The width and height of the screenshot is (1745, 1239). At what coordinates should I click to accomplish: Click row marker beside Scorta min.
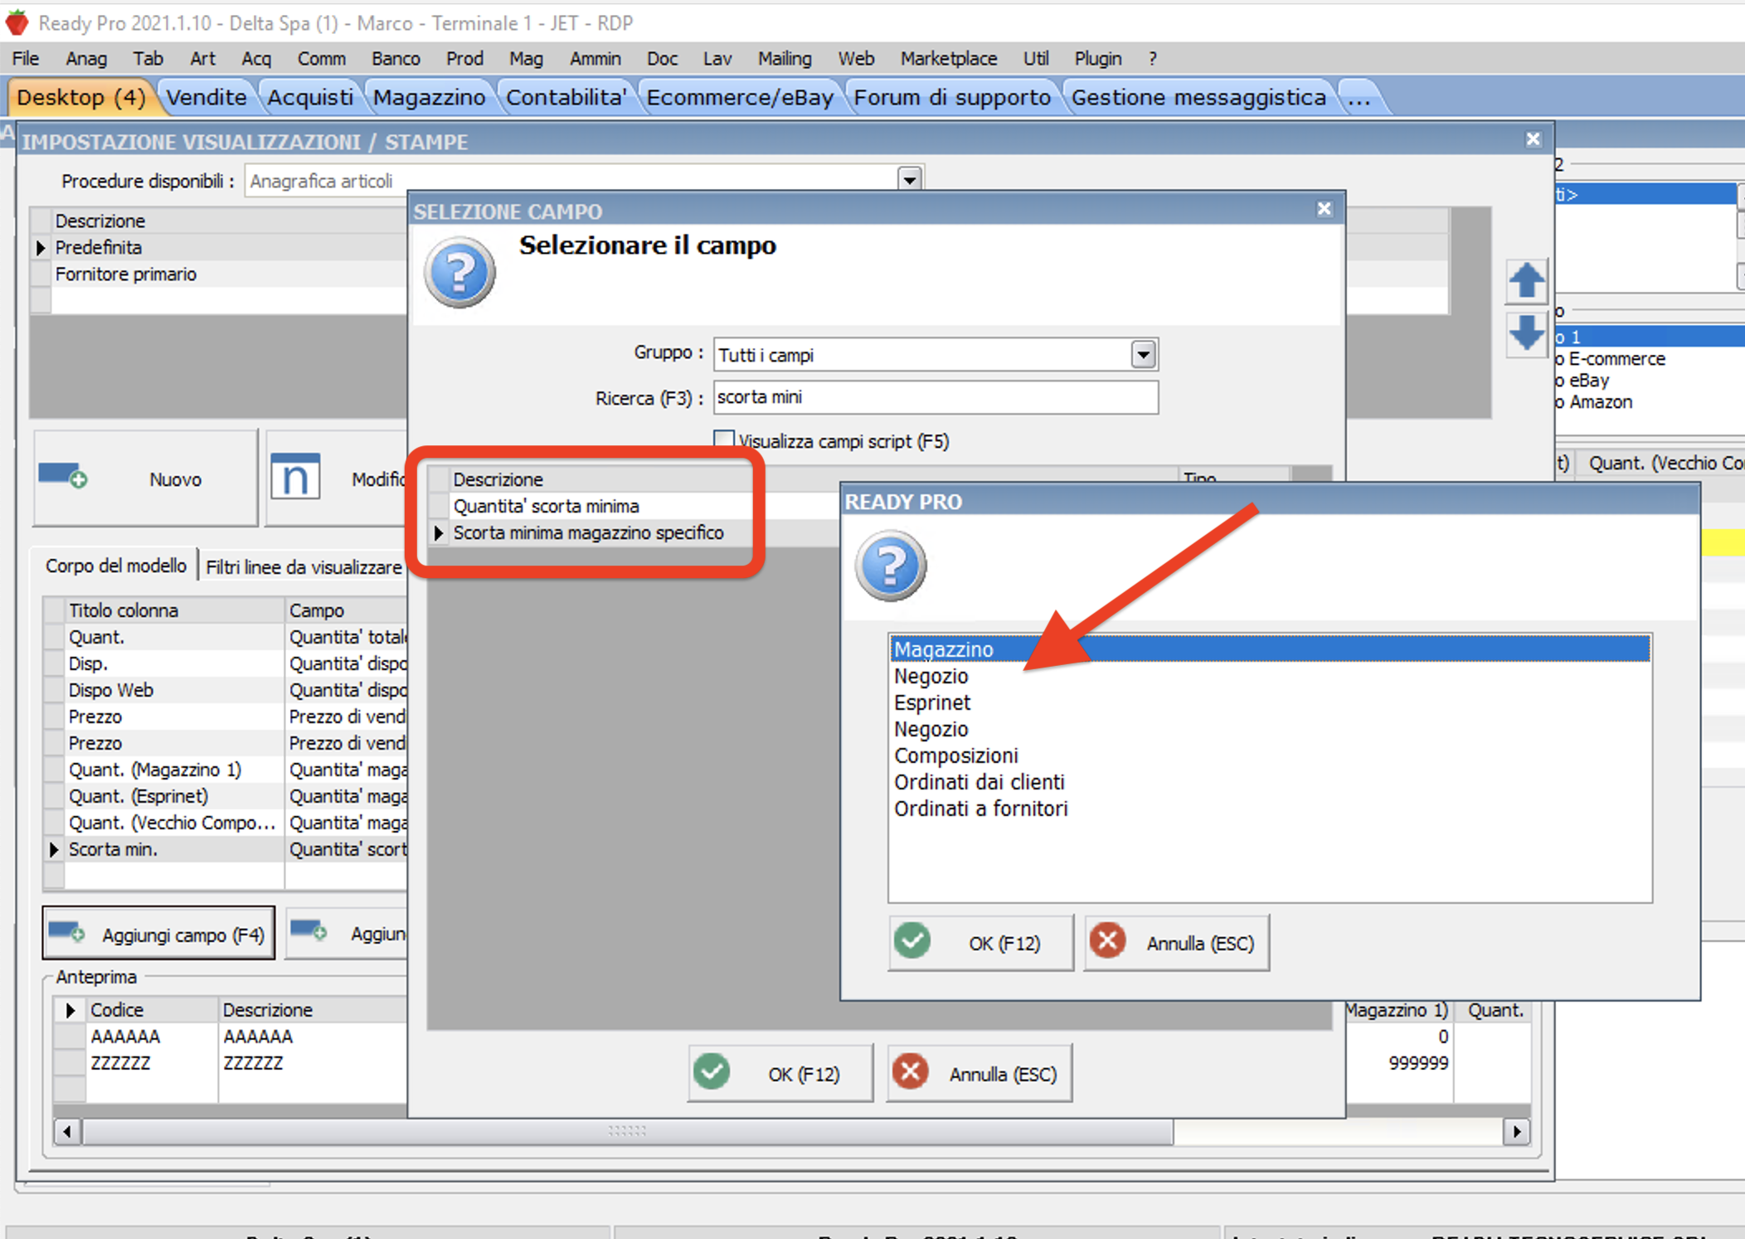pyautogui.click(x=54, y=849)
